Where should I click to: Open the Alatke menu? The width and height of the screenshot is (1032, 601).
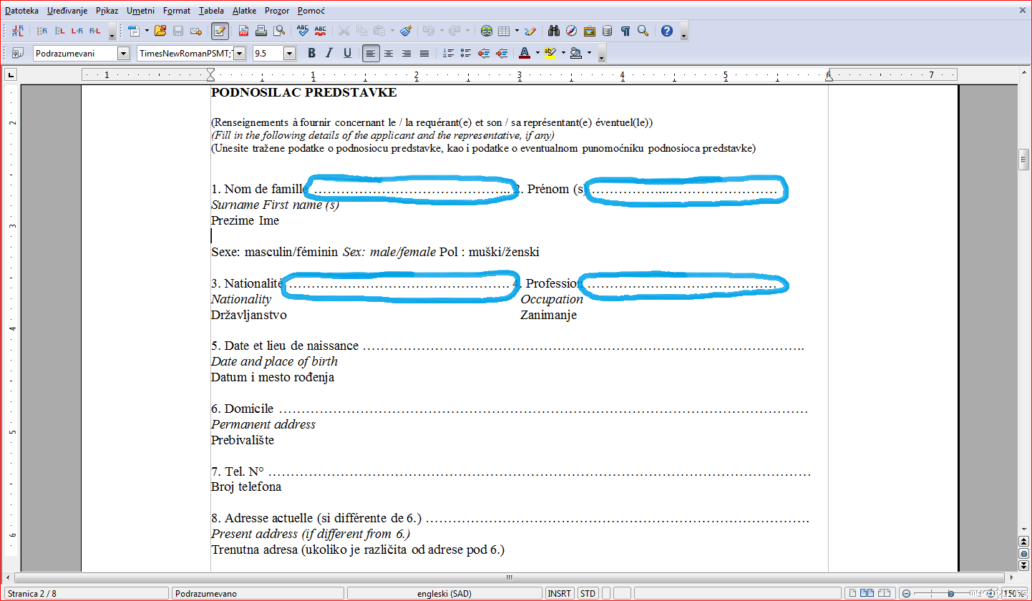pyautogui.click(x=245, y=11)
